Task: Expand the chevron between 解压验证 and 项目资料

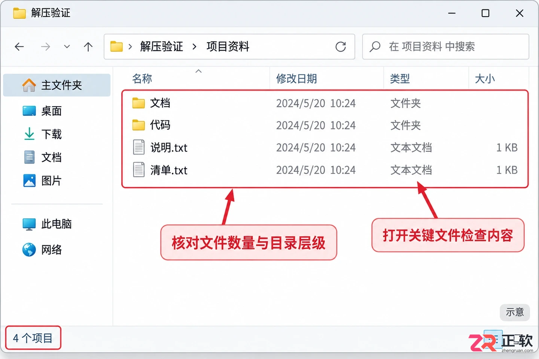Action: (x=194, y=47)
